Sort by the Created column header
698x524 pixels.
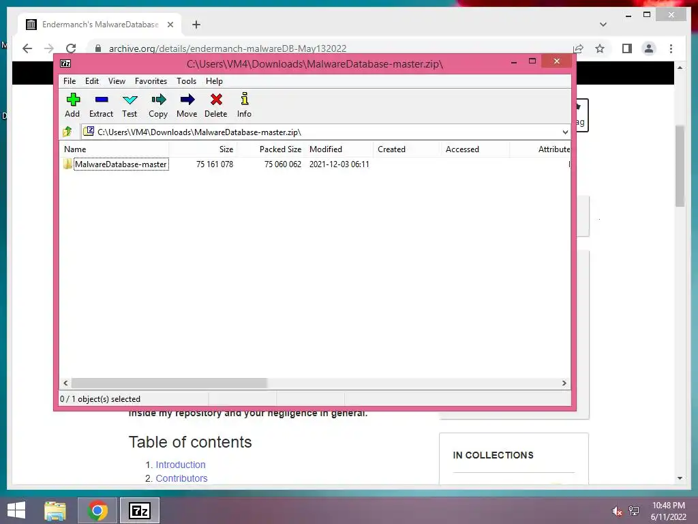[x=408, y=149]
